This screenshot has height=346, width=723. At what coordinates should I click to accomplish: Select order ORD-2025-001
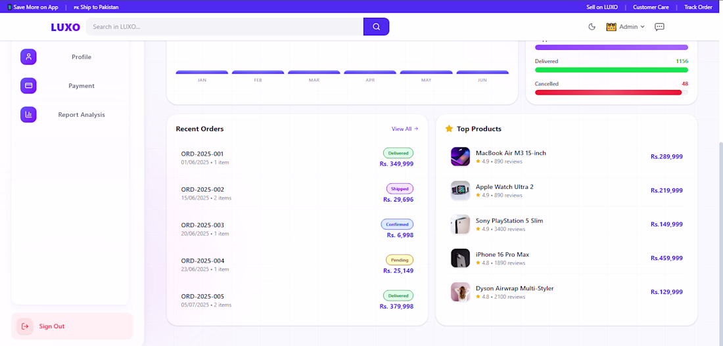[297, 158]
